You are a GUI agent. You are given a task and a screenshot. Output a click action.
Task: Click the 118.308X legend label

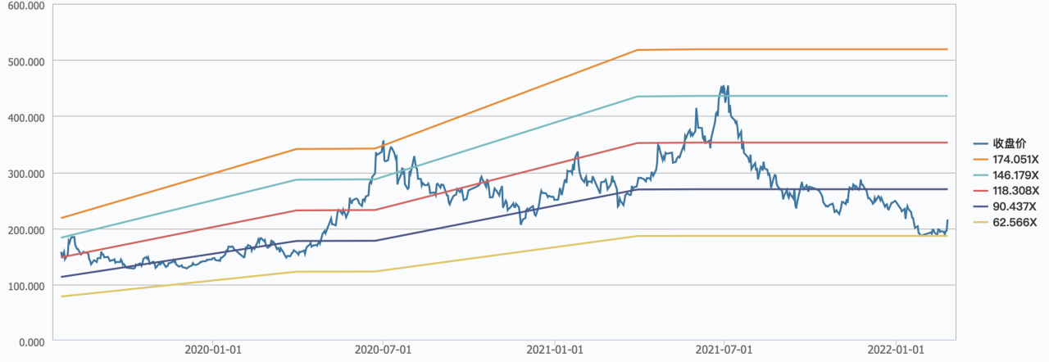tap(1010, 191)
